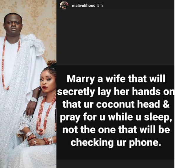Click the woman's braided hair bun
This screenshot has width=175, height=168.
click(51, 63)
